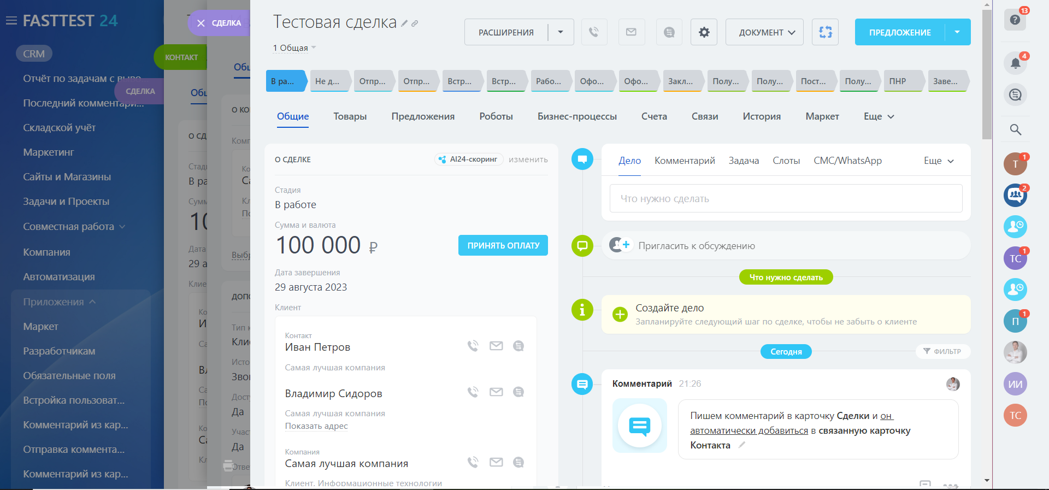Click the search magnifier in the right panel

click(1015, 129)
